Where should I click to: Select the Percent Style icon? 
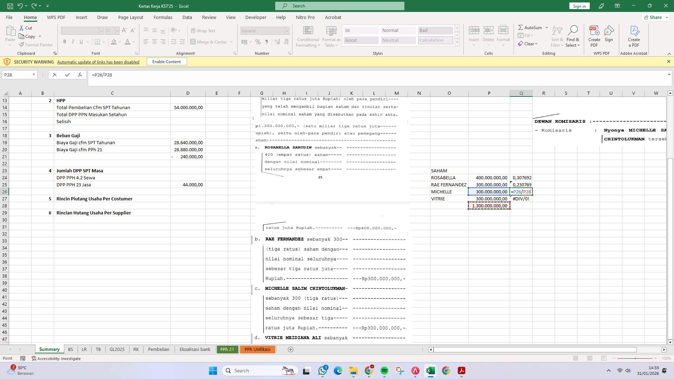point(258,42)
